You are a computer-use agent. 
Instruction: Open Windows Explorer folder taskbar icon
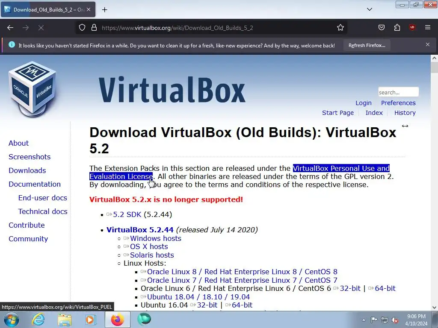click(x=64, y=319)
